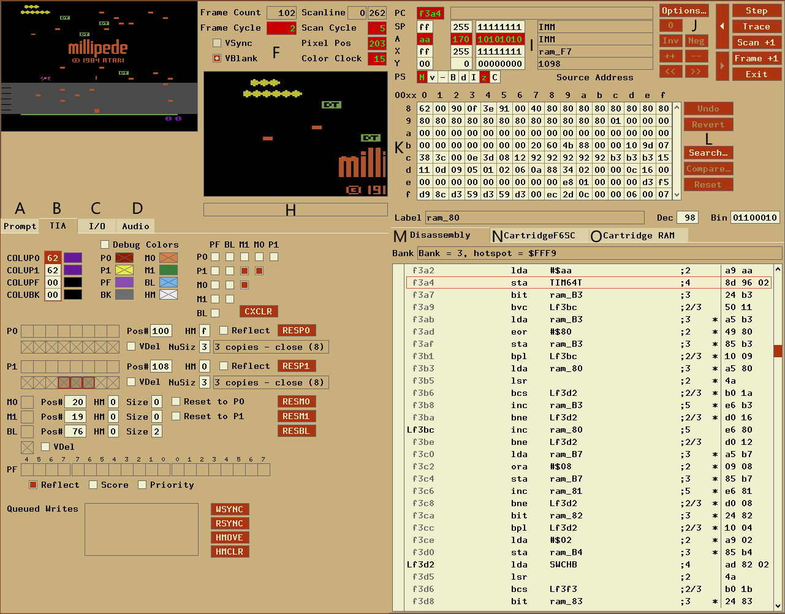This screenshot has height=614, width=785.
Task: Click the P0 Pos# field showing 100
Action: (x=161, y=331)
